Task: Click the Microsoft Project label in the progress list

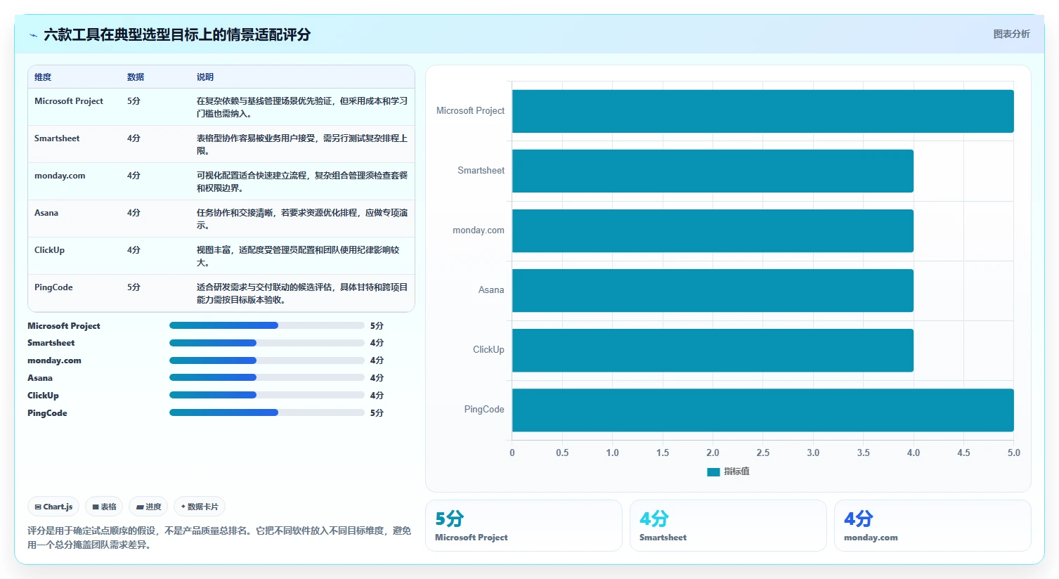Action: [64, 326]
